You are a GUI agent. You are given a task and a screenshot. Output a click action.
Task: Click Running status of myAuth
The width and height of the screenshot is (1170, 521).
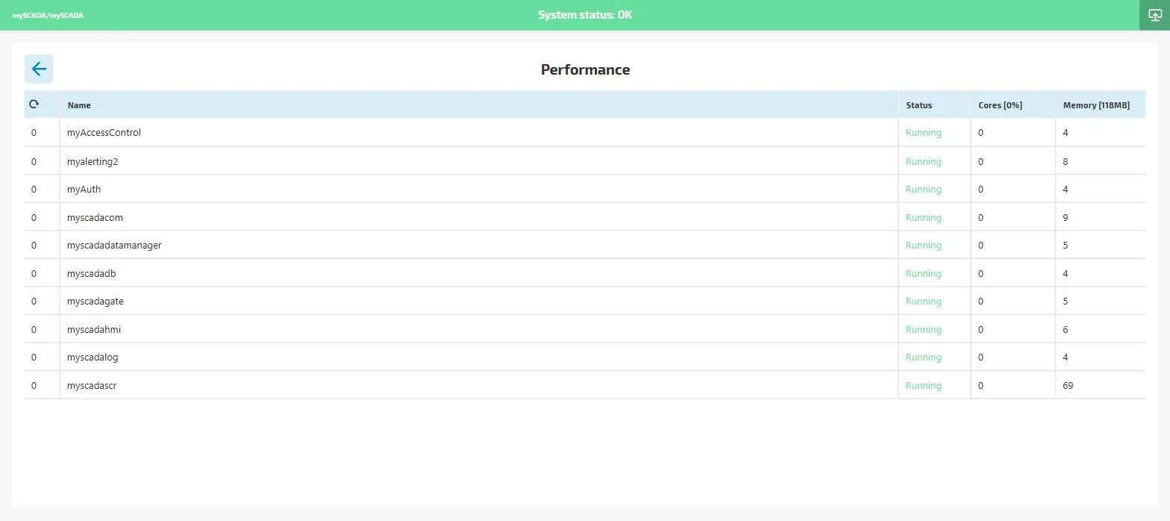923,190
